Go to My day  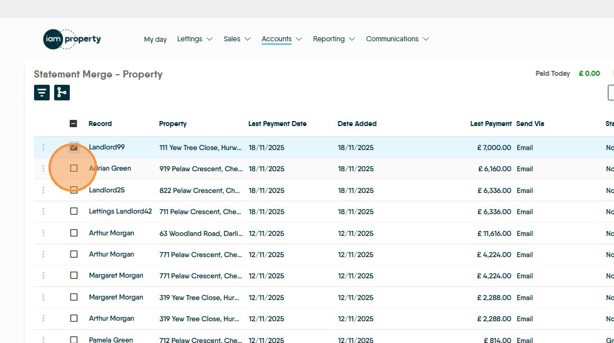click(155, 39)
